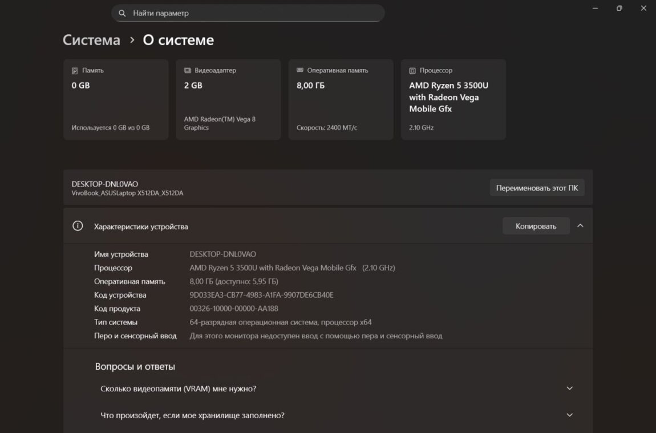The height and width of the screenshot is (433, 656).
Task: Expand "Что произойдет, если мое хранилище заполнено?"
Action: (x=569, y=415)
